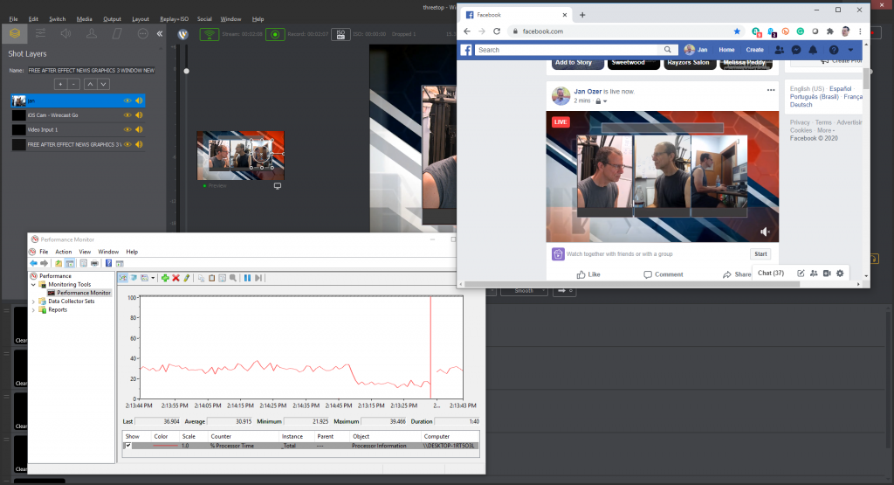The height and width of the screenshot is (485, 894).
Task: Open the Action menu in Performance Monitor
Action: click(x=64, y=252)
